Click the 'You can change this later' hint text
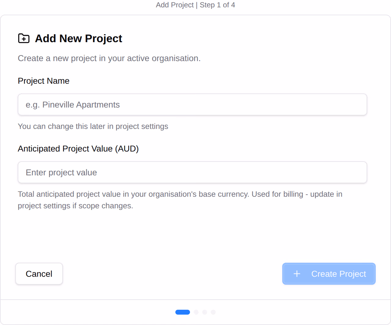Viewport: 391px width, 325px height. tap(93, 126)
